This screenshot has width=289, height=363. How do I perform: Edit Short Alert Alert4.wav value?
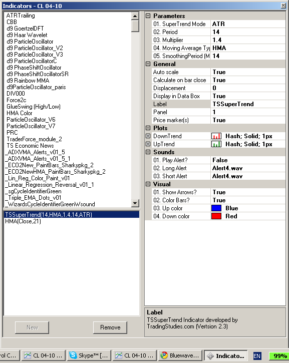point(248,176)
